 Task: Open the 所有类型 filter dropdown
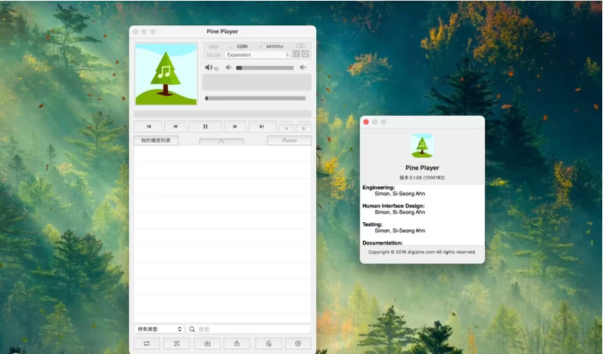160,329
